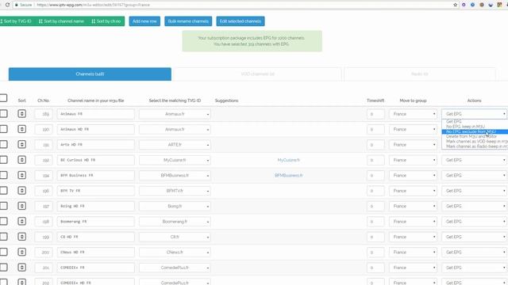Switch to the VOD channels tab

pyautogui.click(x=257, y=74)
